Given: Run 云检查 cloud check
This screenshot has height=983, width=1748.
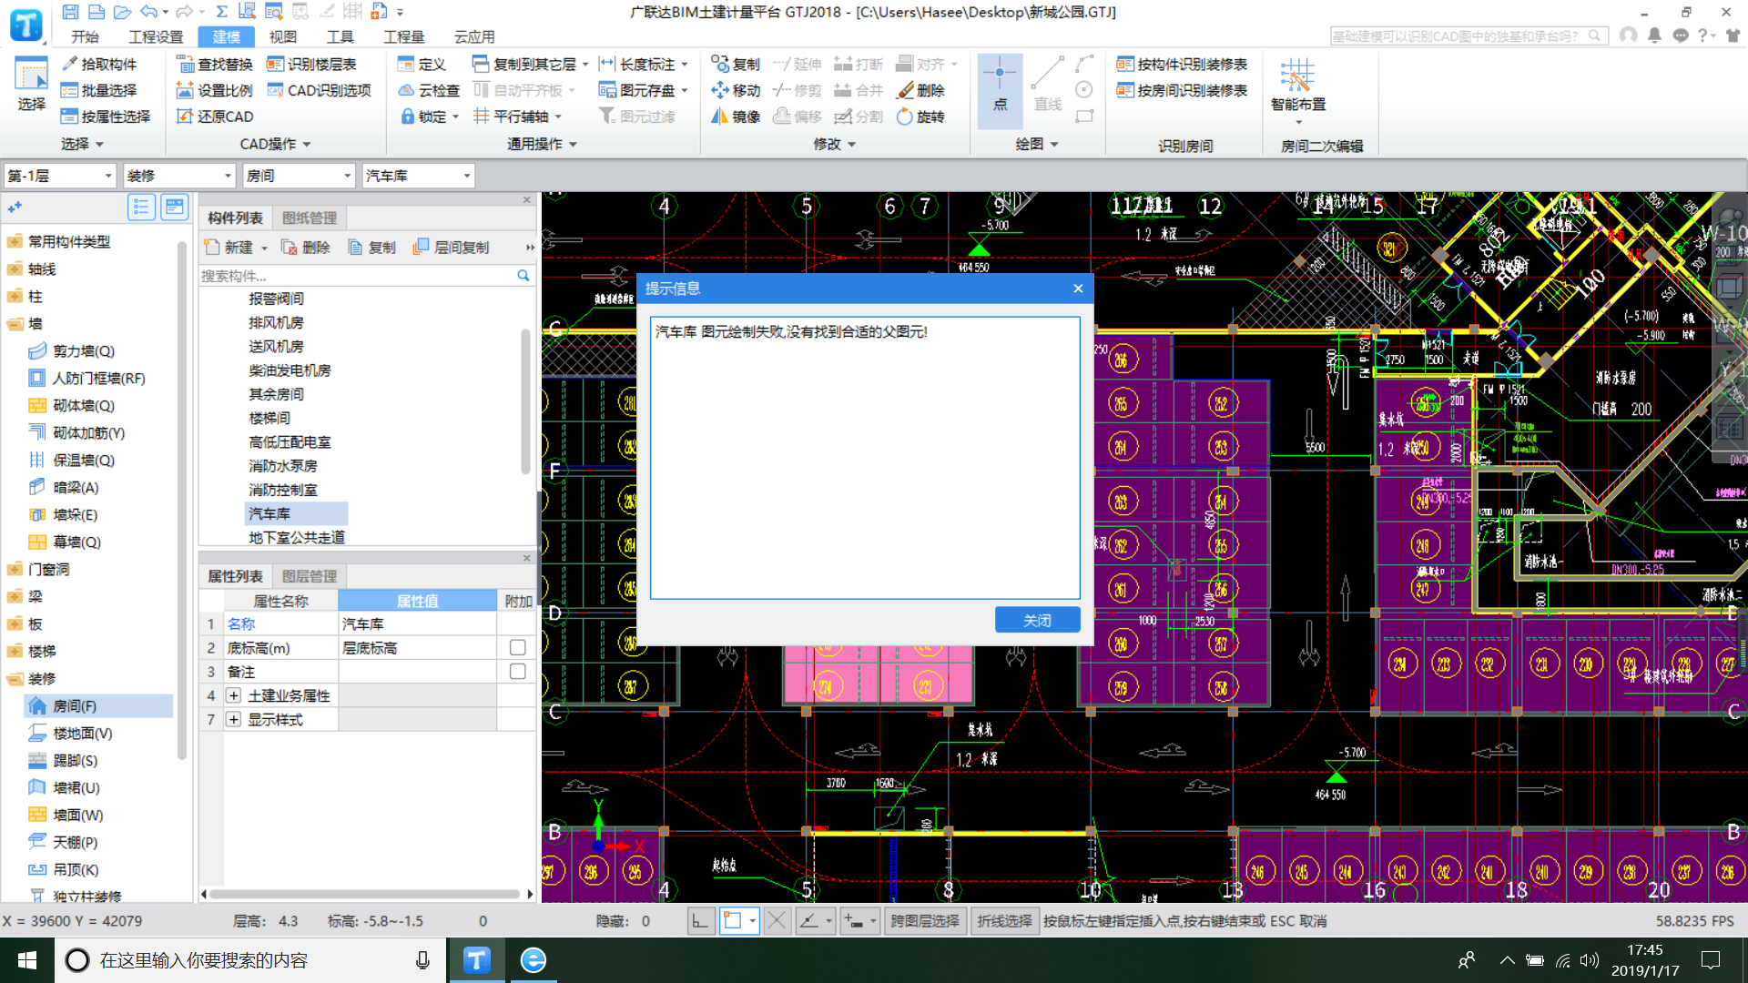Looking at the screenshot, I should [429, 90].
